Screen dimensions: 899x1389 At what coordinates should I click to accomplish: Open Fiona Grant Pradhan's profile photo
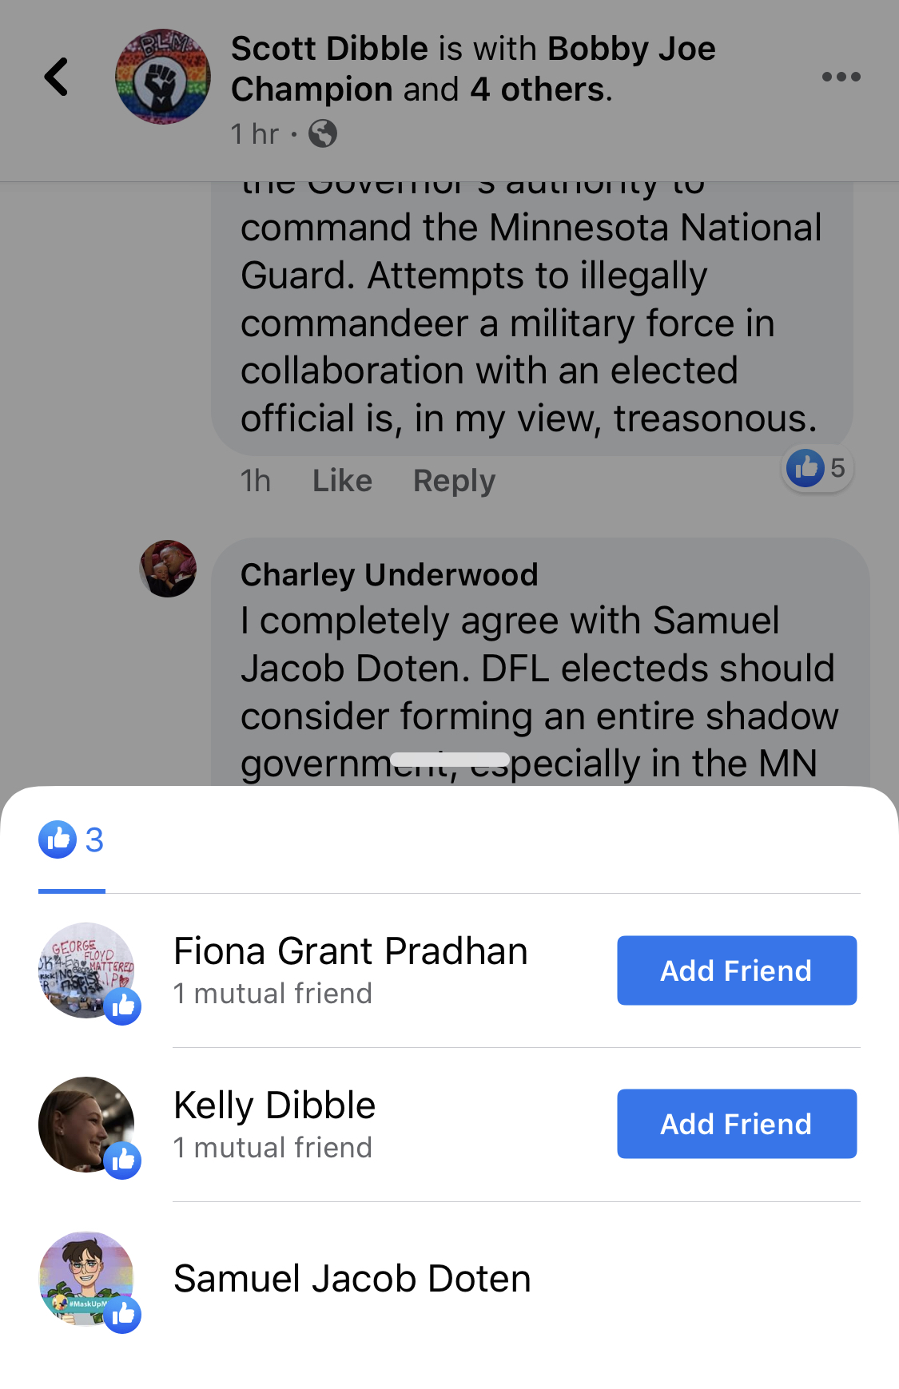86,970
